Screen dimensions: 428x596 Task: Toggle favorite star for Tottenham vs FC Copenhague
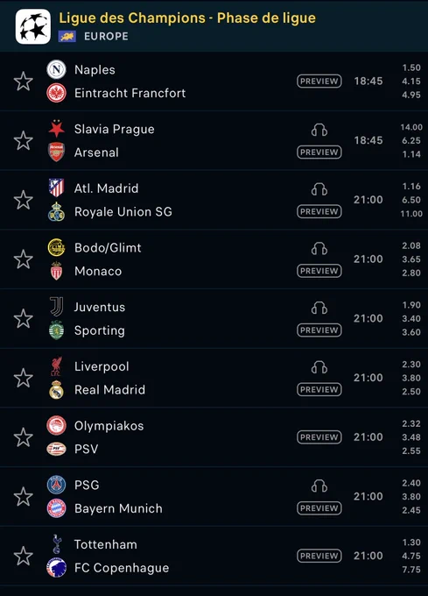[23, 556]
